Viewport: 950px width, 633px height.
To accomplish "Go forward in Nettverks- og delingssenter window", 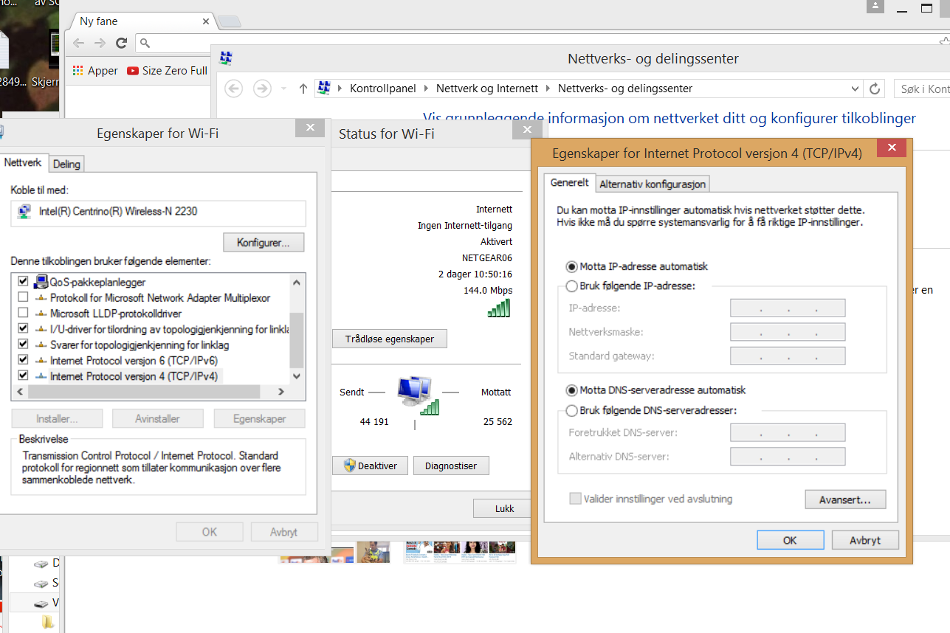I will [261, 89].
